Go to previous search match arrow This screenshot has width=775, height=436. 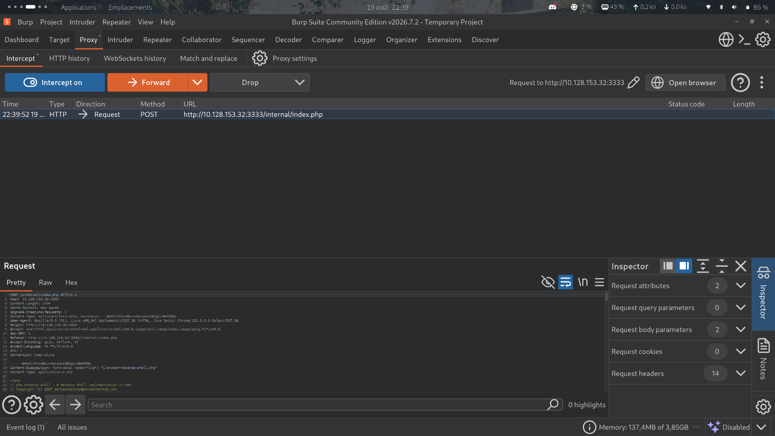coord(55,405)
